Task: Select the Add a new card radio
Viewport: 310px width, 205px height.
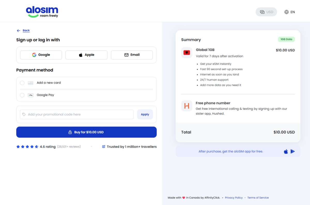Action: pos(22,83)
